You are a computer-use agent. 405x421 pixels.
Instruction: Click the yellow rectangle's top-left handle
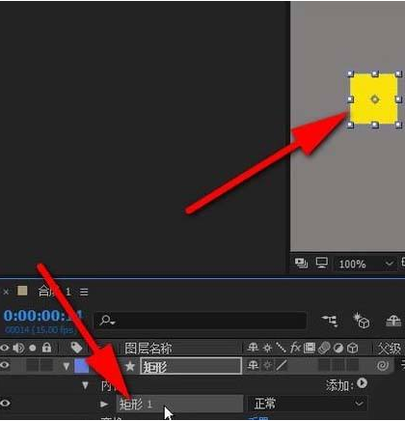pyautogui.click(x=351, y=74)
